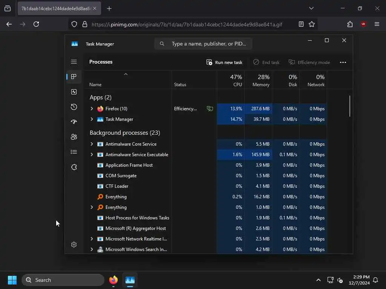Select the Processes sidebar icon
The image size is (386, 289).
point(74,77)
